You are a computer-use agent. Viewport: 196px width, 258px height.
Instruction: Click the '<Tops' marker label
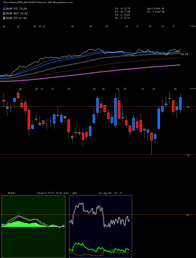pos(192,26)
